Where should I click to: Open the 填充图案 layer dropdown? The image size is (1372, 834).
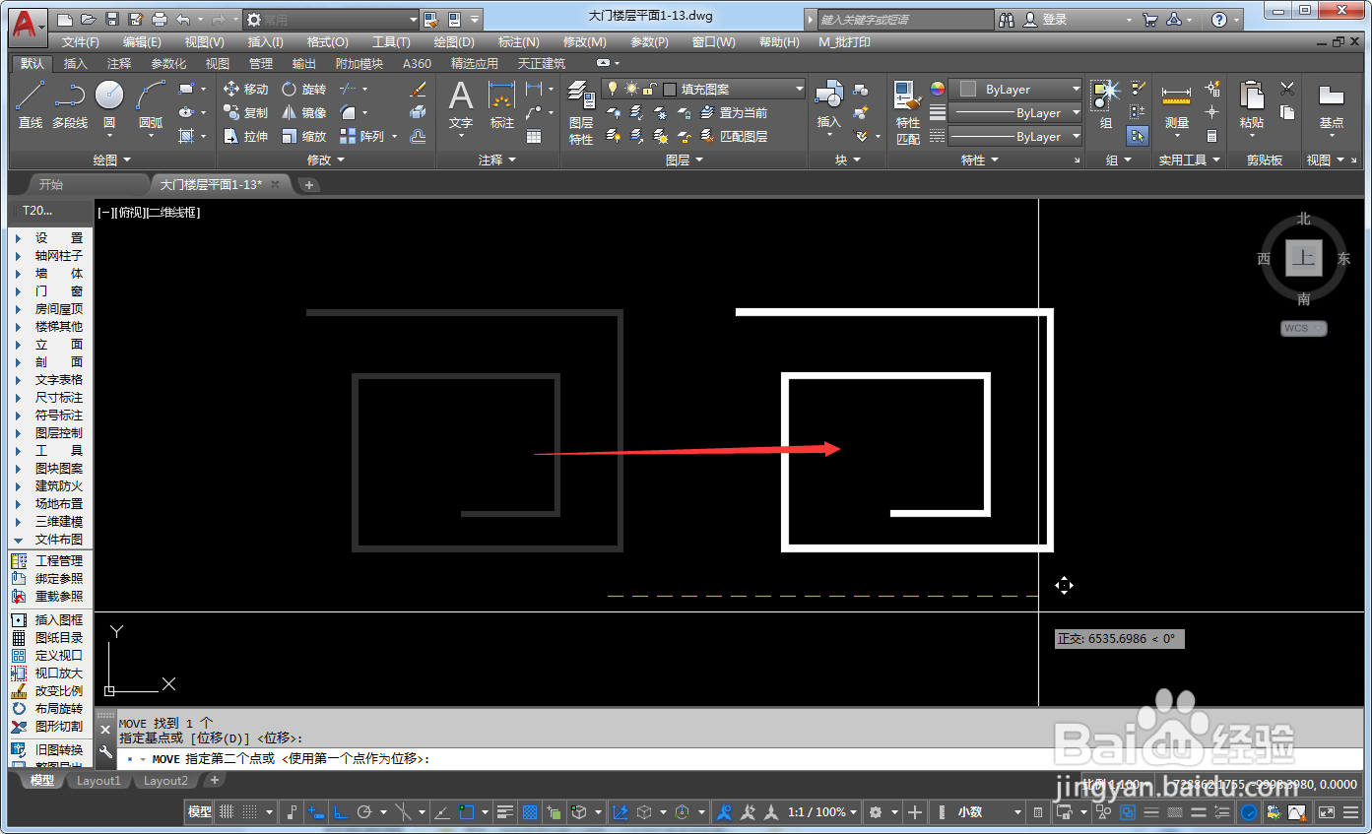[x=704, y=89]
